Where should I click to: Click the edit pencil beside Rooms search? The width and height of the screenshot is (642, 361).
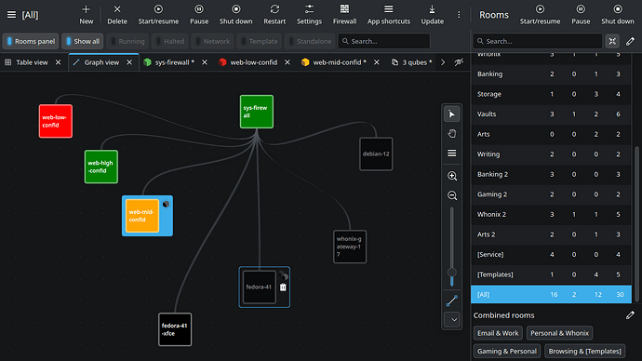(630, 41)
